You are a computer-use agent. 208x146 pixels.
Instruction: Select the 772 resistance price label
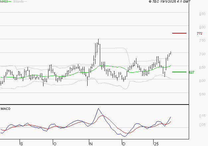pyautogui.click(x=199, y=34)
